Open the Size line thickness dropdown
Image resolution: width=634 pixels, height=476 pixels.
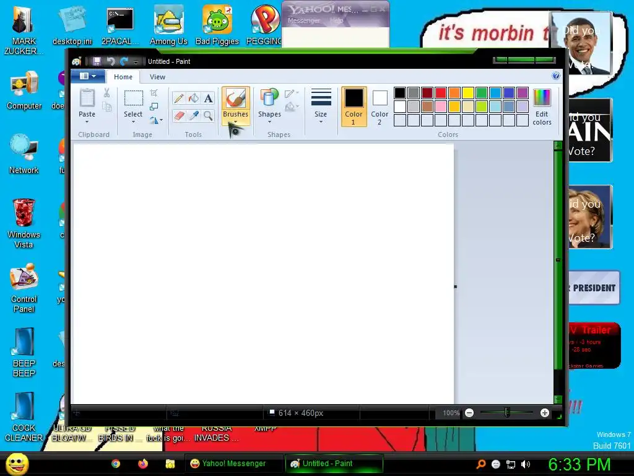pos(321,107)
